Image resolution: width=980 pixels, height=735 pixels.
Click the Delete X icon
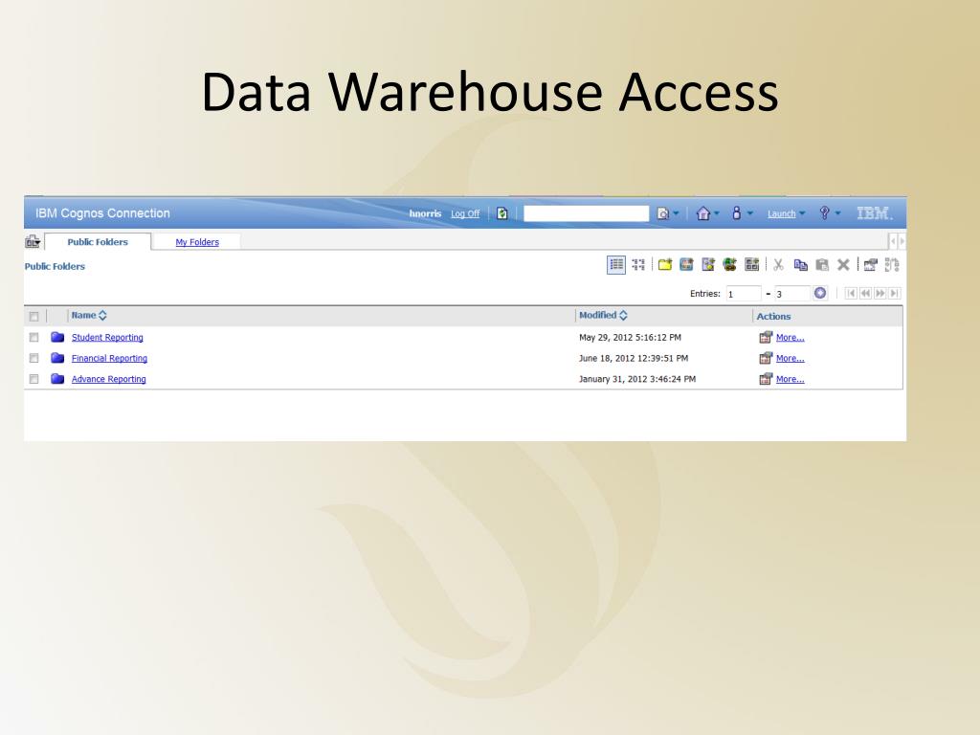point(843,265)
